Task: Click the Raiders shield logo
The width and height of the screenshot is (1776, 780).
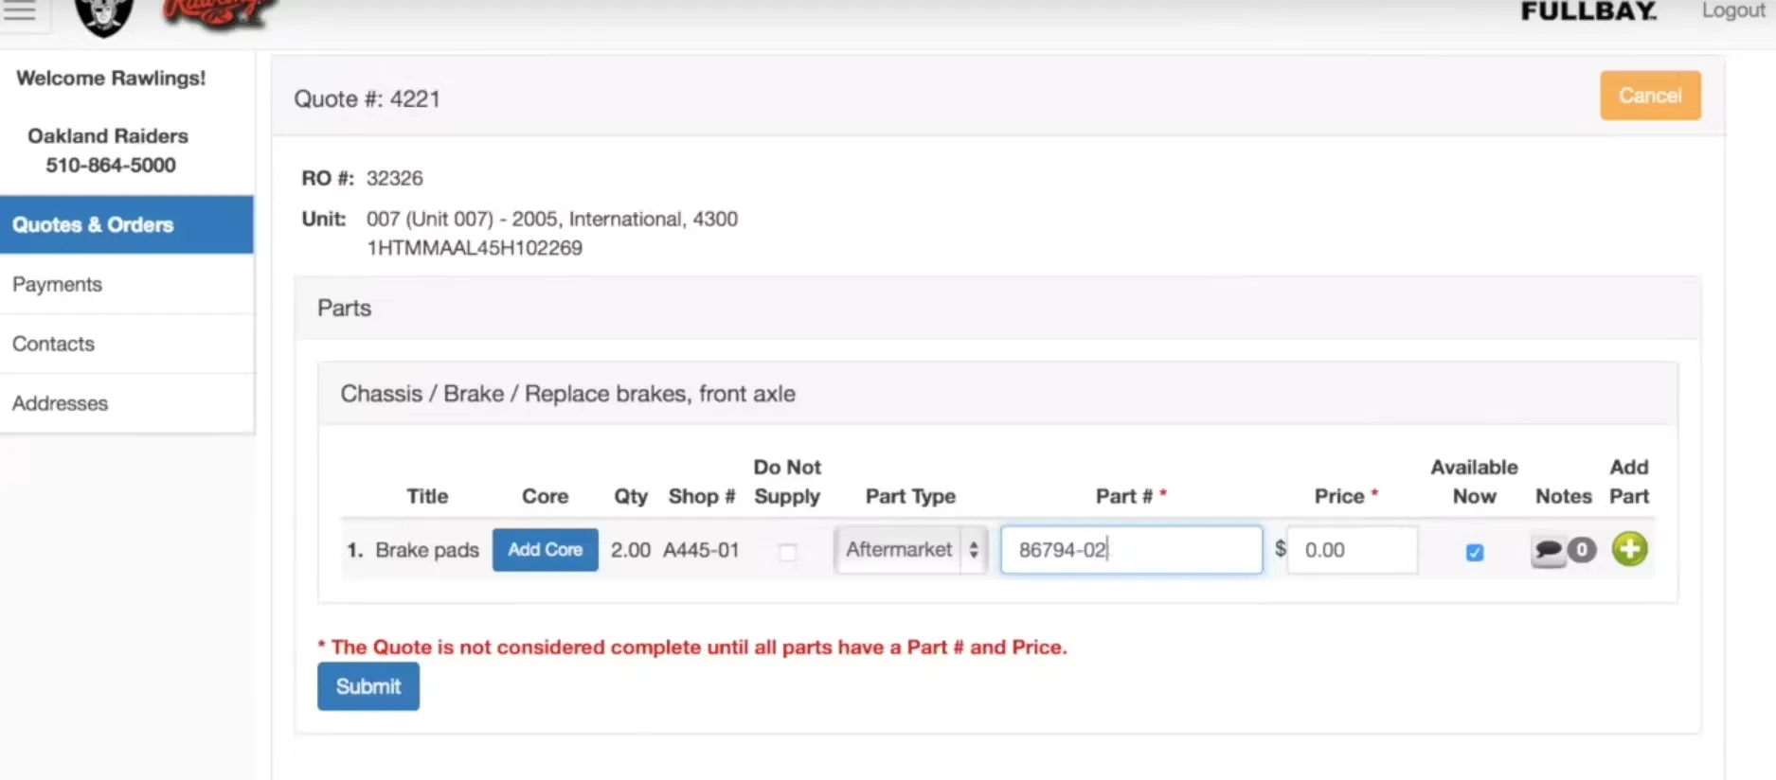Action: point(103,16)
